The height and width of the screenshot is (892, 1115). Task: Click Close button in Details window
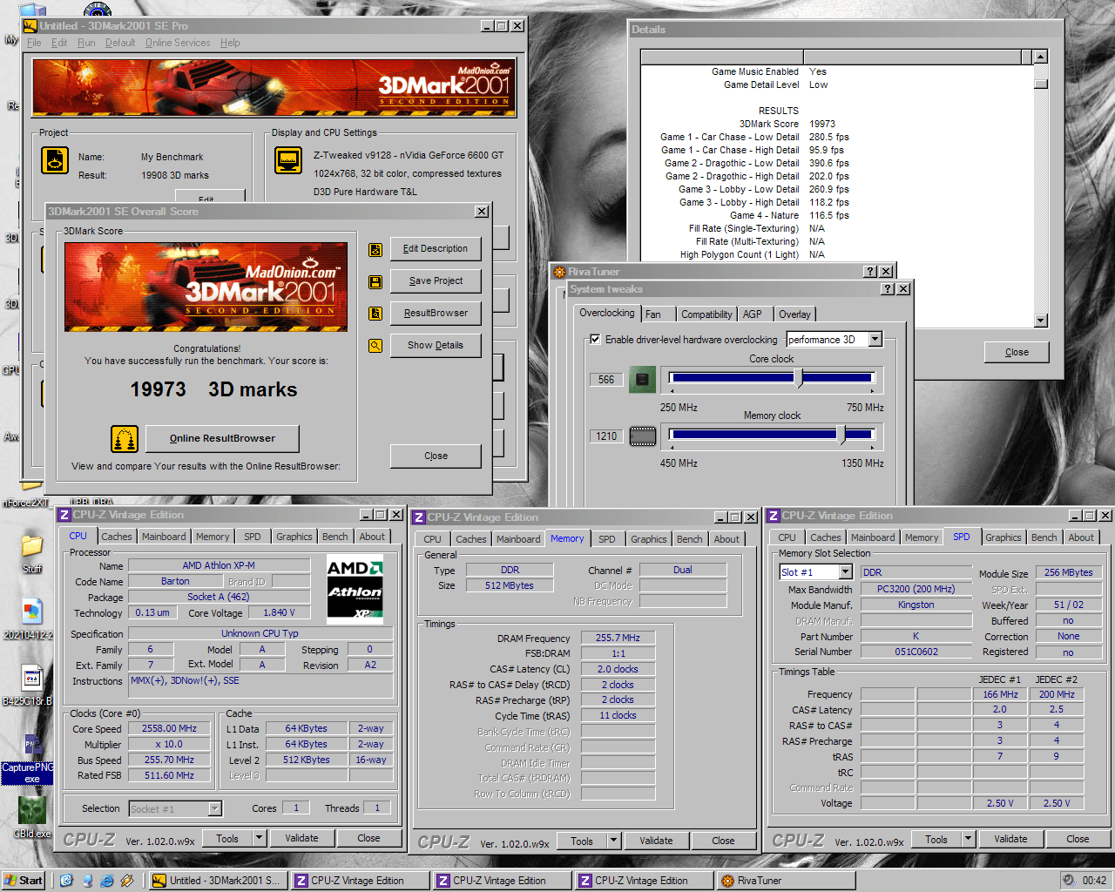pos(1017,353)
